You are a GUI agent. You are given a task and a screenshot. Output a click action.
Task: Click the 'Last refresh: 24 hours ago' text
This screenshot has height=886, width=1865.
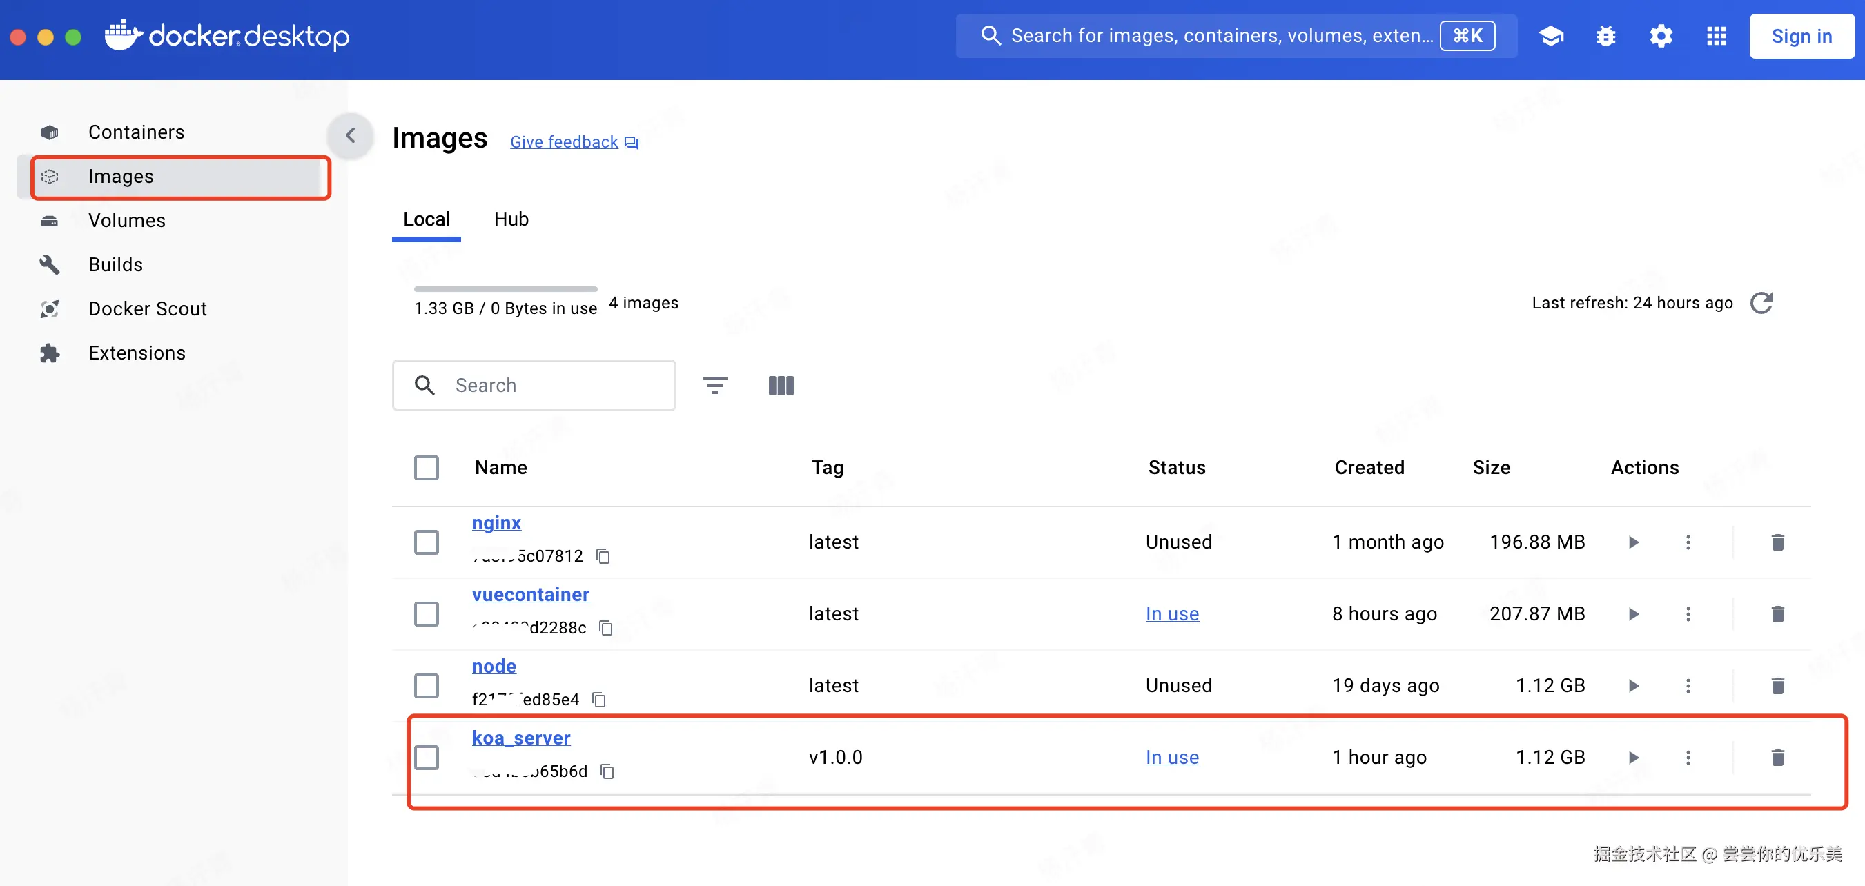point(1632,302)
